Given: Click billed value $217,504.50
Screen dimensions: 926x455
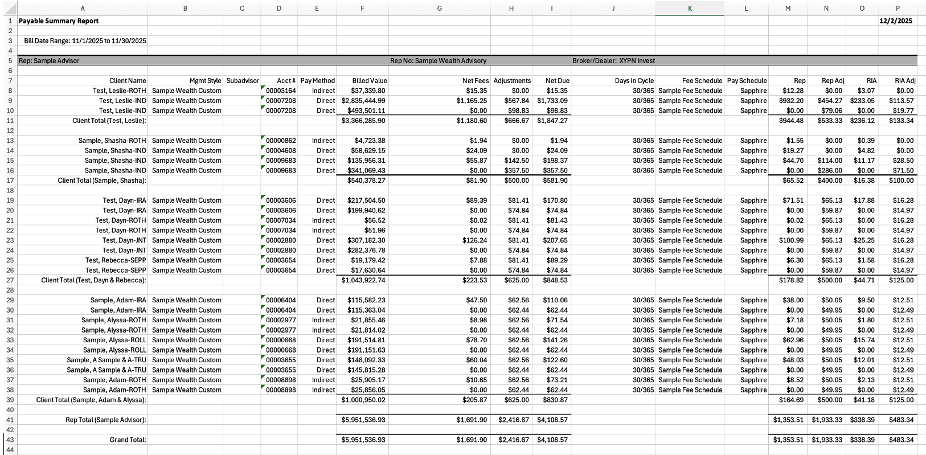Looking at the screenshot, I should point(366,200).
